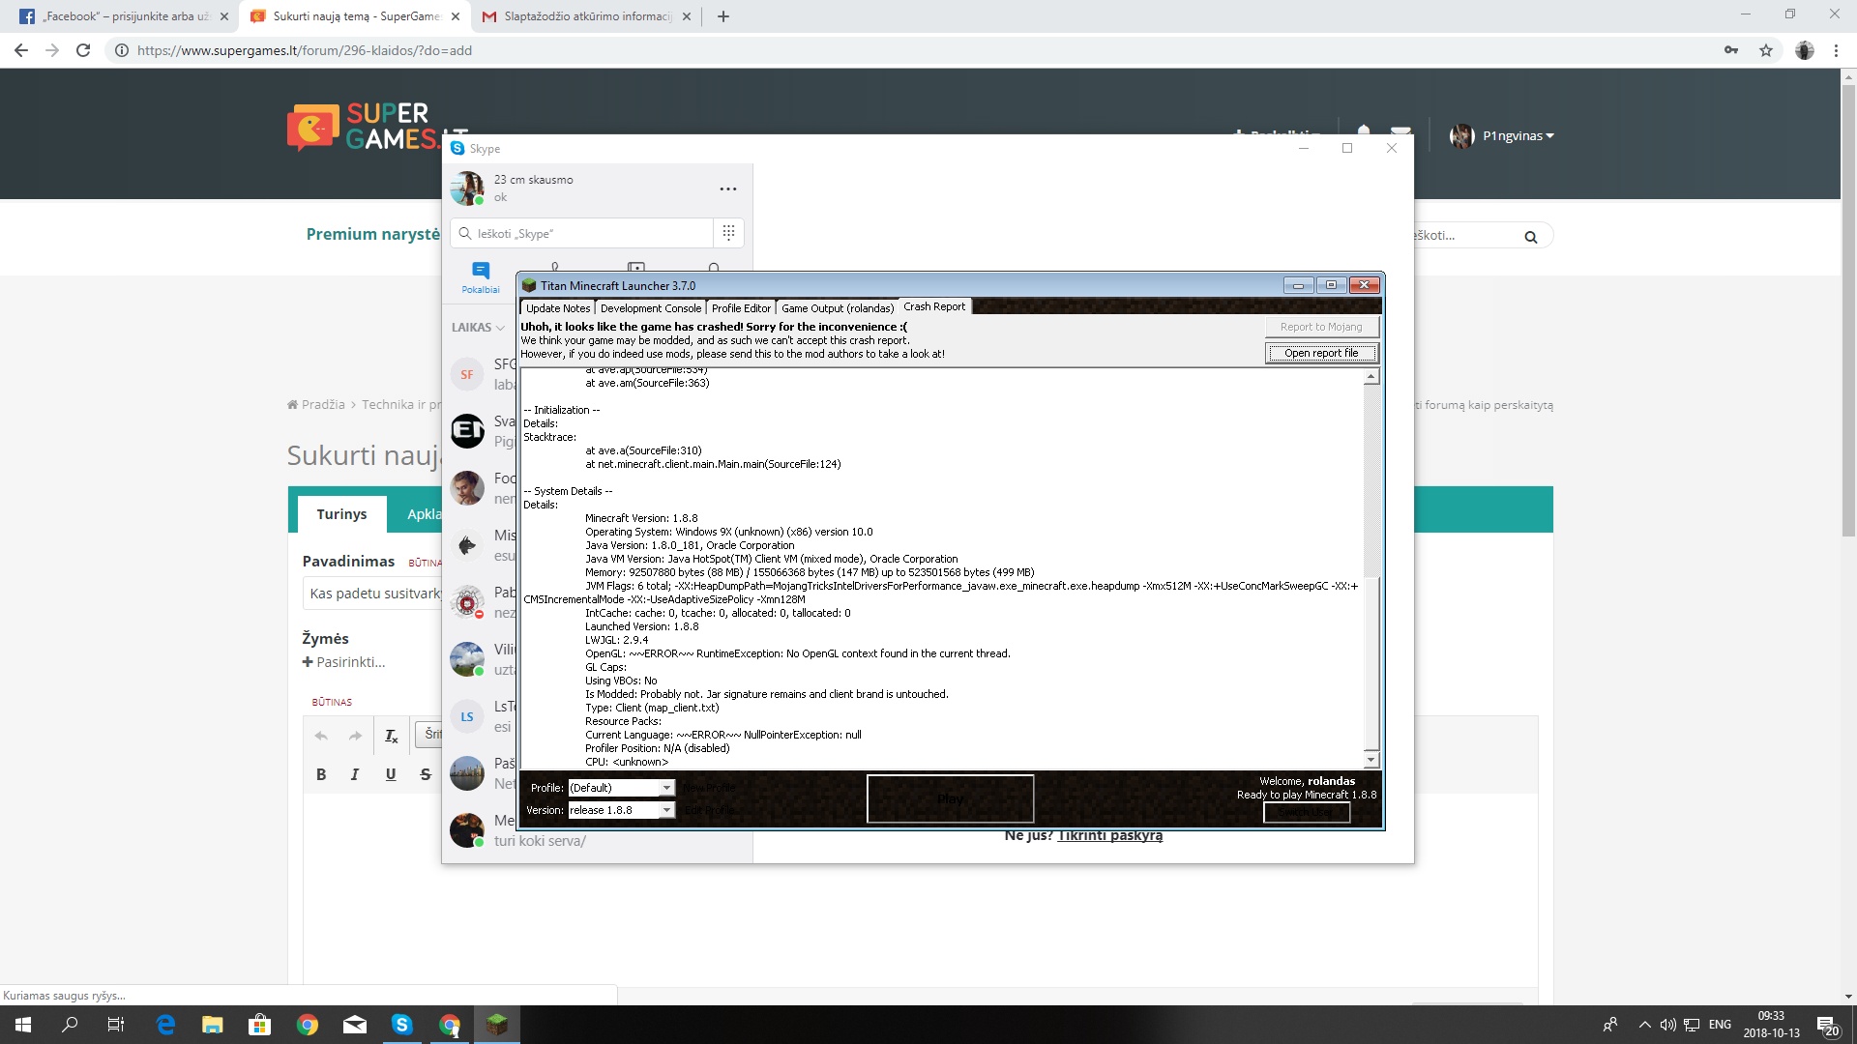Click the Chrome address bar
The image size is (1857, 1044).
click(x=909, y=50)
